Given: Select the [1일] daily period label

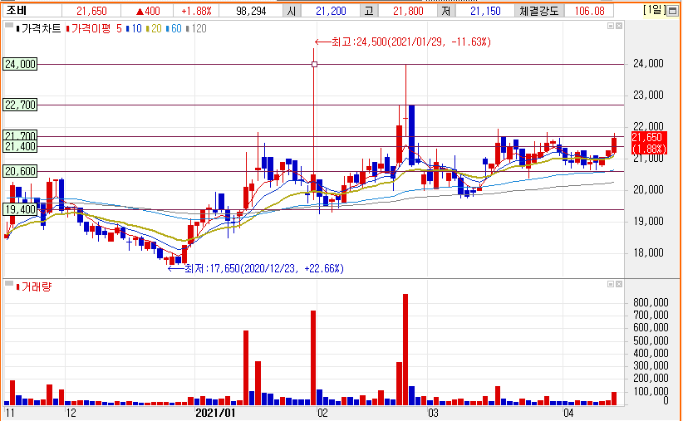Looking at the screenshot, I should click(655, 10).
